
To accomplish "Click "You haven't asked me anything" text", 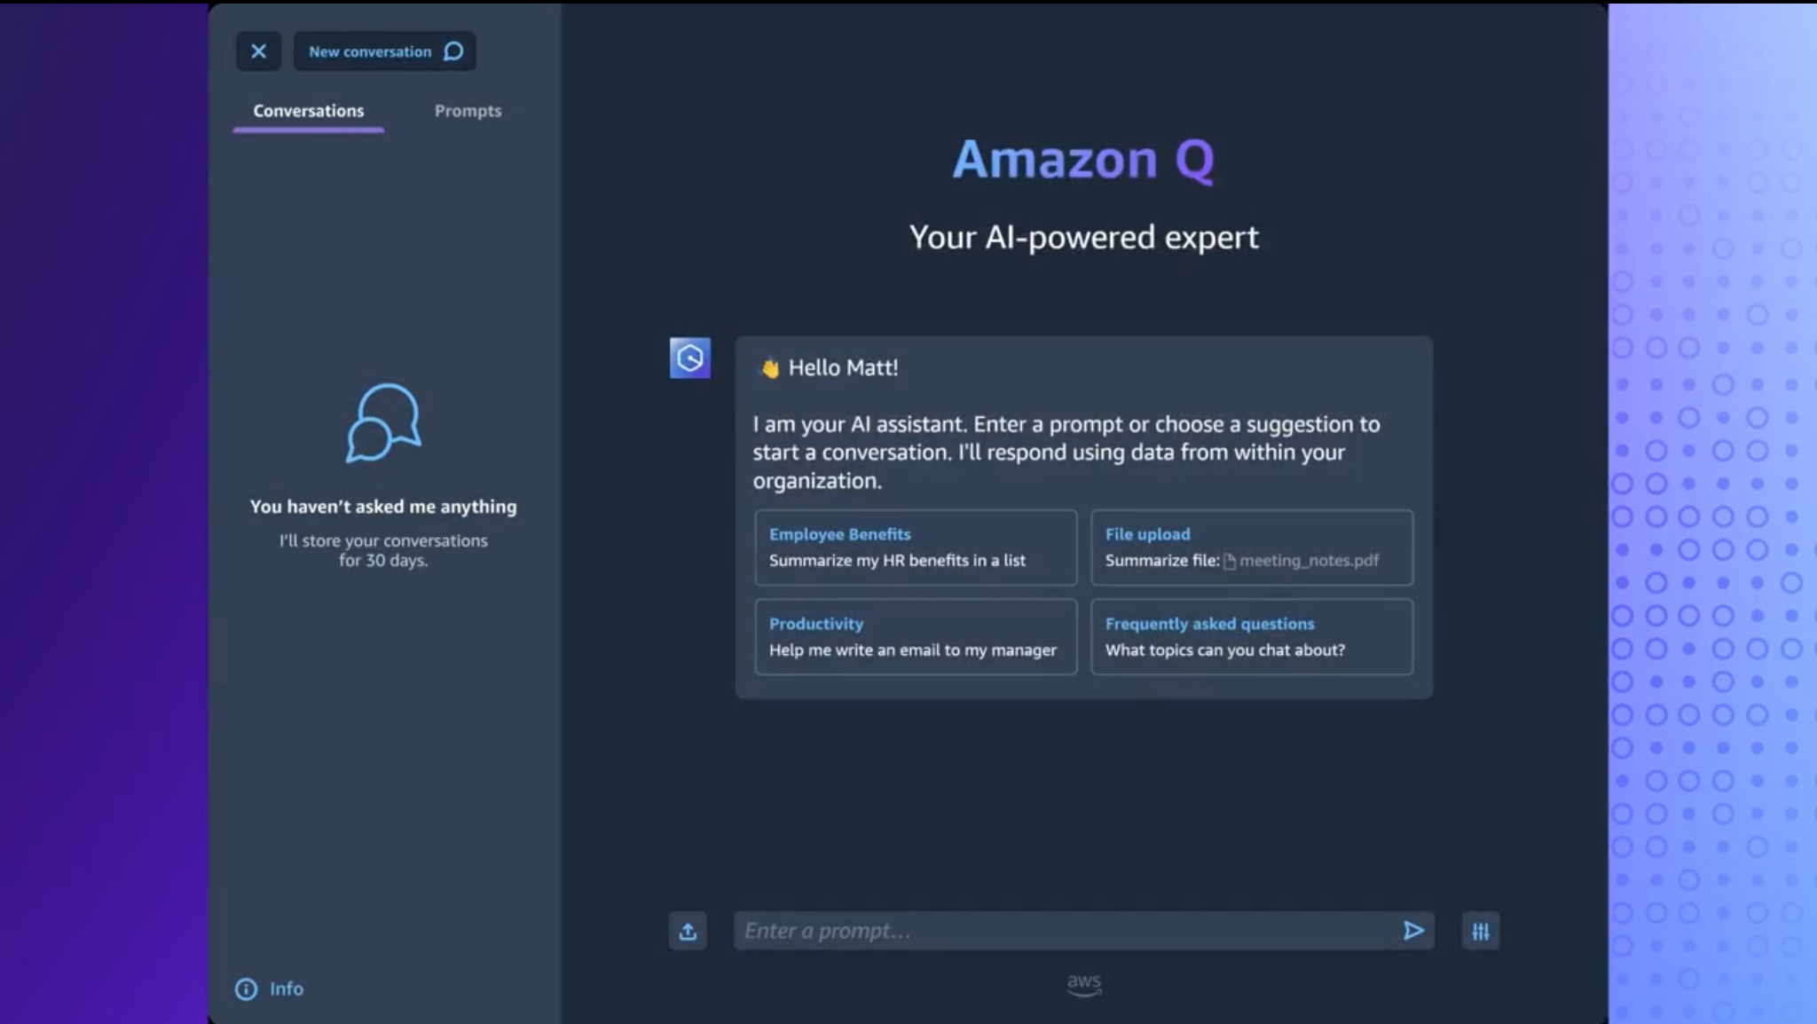I will coord(383,507).
